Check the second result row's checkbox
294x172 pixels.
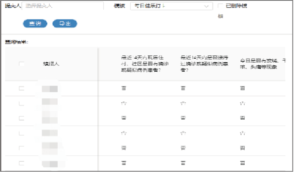tap(21, 103)
